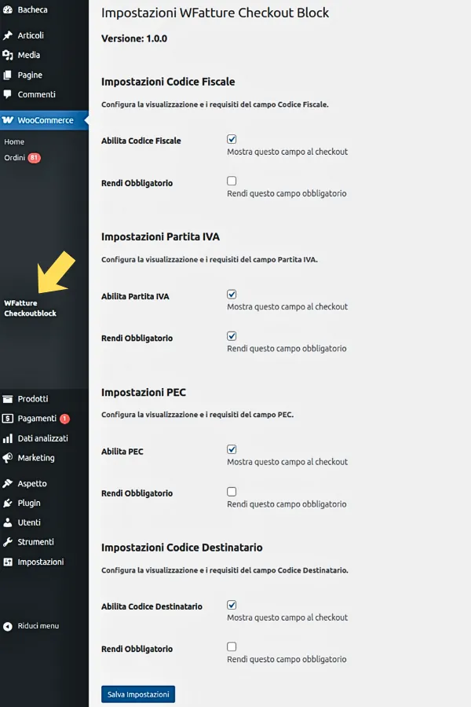Image resolution: width=471 pixels, height=707 pixels.
Task: Open the Ordini submenu link
Action: tap(14, 158)
